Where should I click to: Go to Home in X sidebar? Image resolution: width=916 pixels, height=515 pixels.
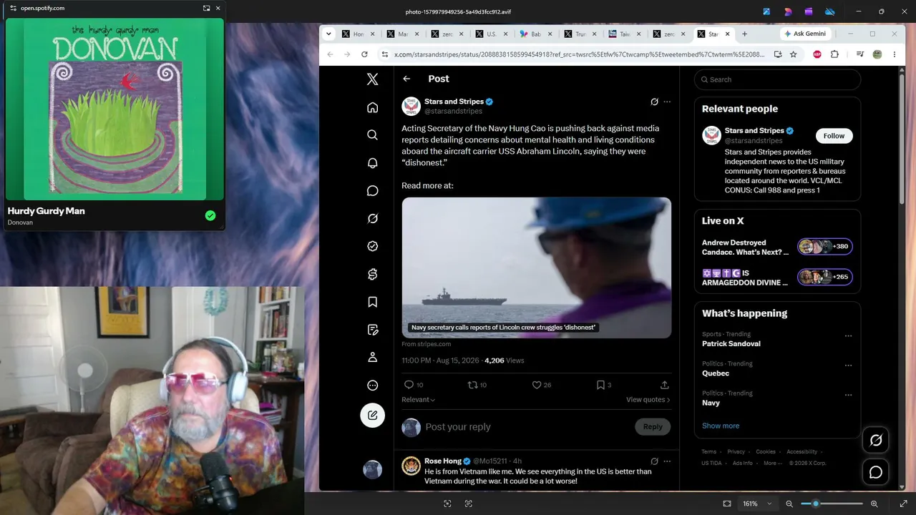click(x=372, y=107)
